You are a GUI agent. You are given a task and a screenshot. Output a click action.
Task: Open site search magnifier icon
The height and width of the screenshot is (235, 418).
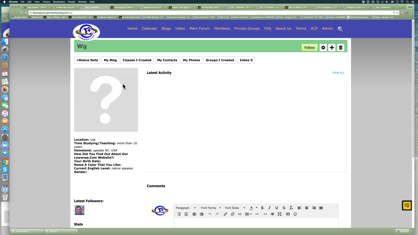pos(340,29)
